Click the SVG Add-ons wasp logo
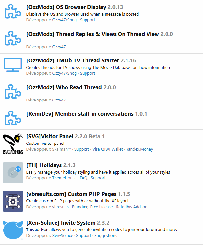 click(x=13, y=144)
